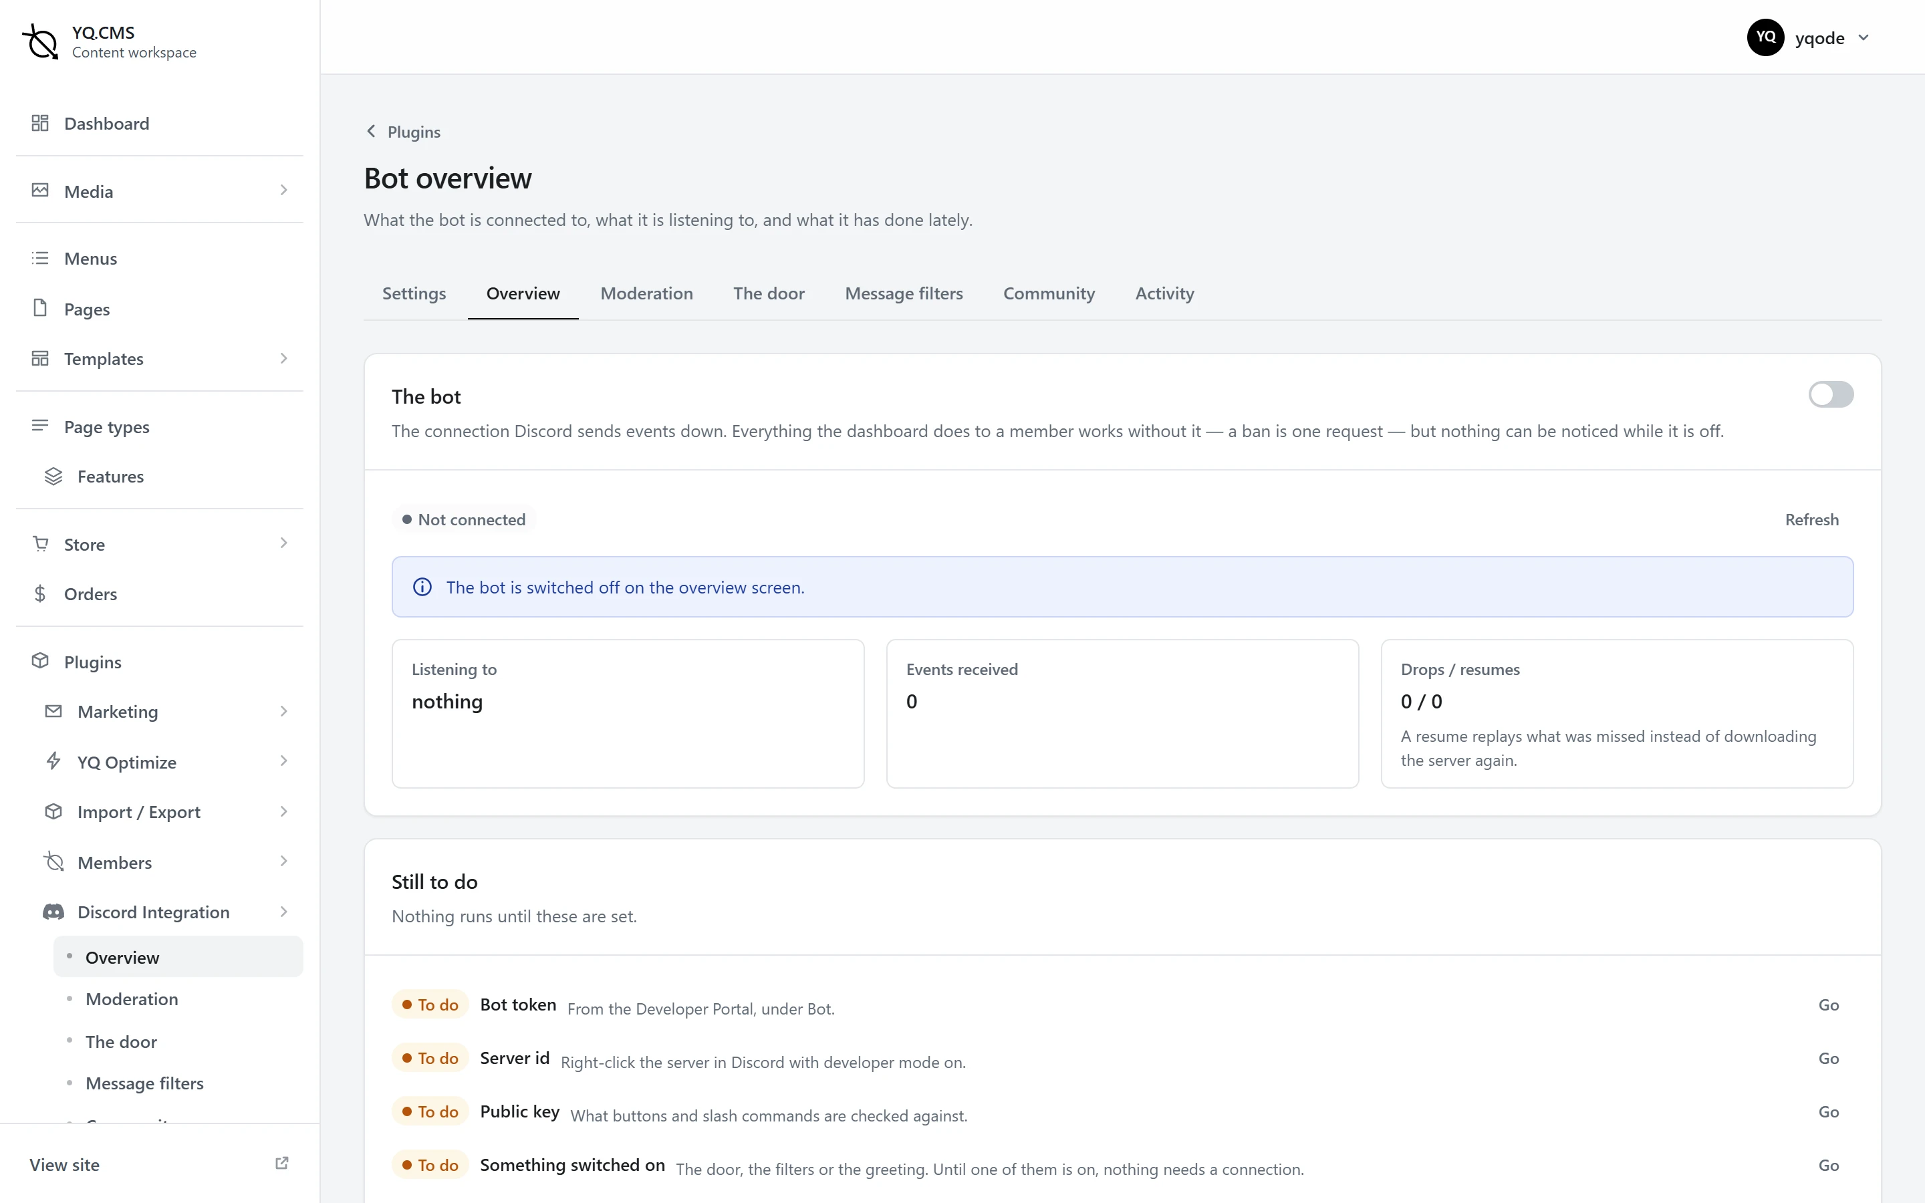This screenshot has width=1925, height=1203.
Task: Click Go on Something switched on row
Action: point(1828,1165)
